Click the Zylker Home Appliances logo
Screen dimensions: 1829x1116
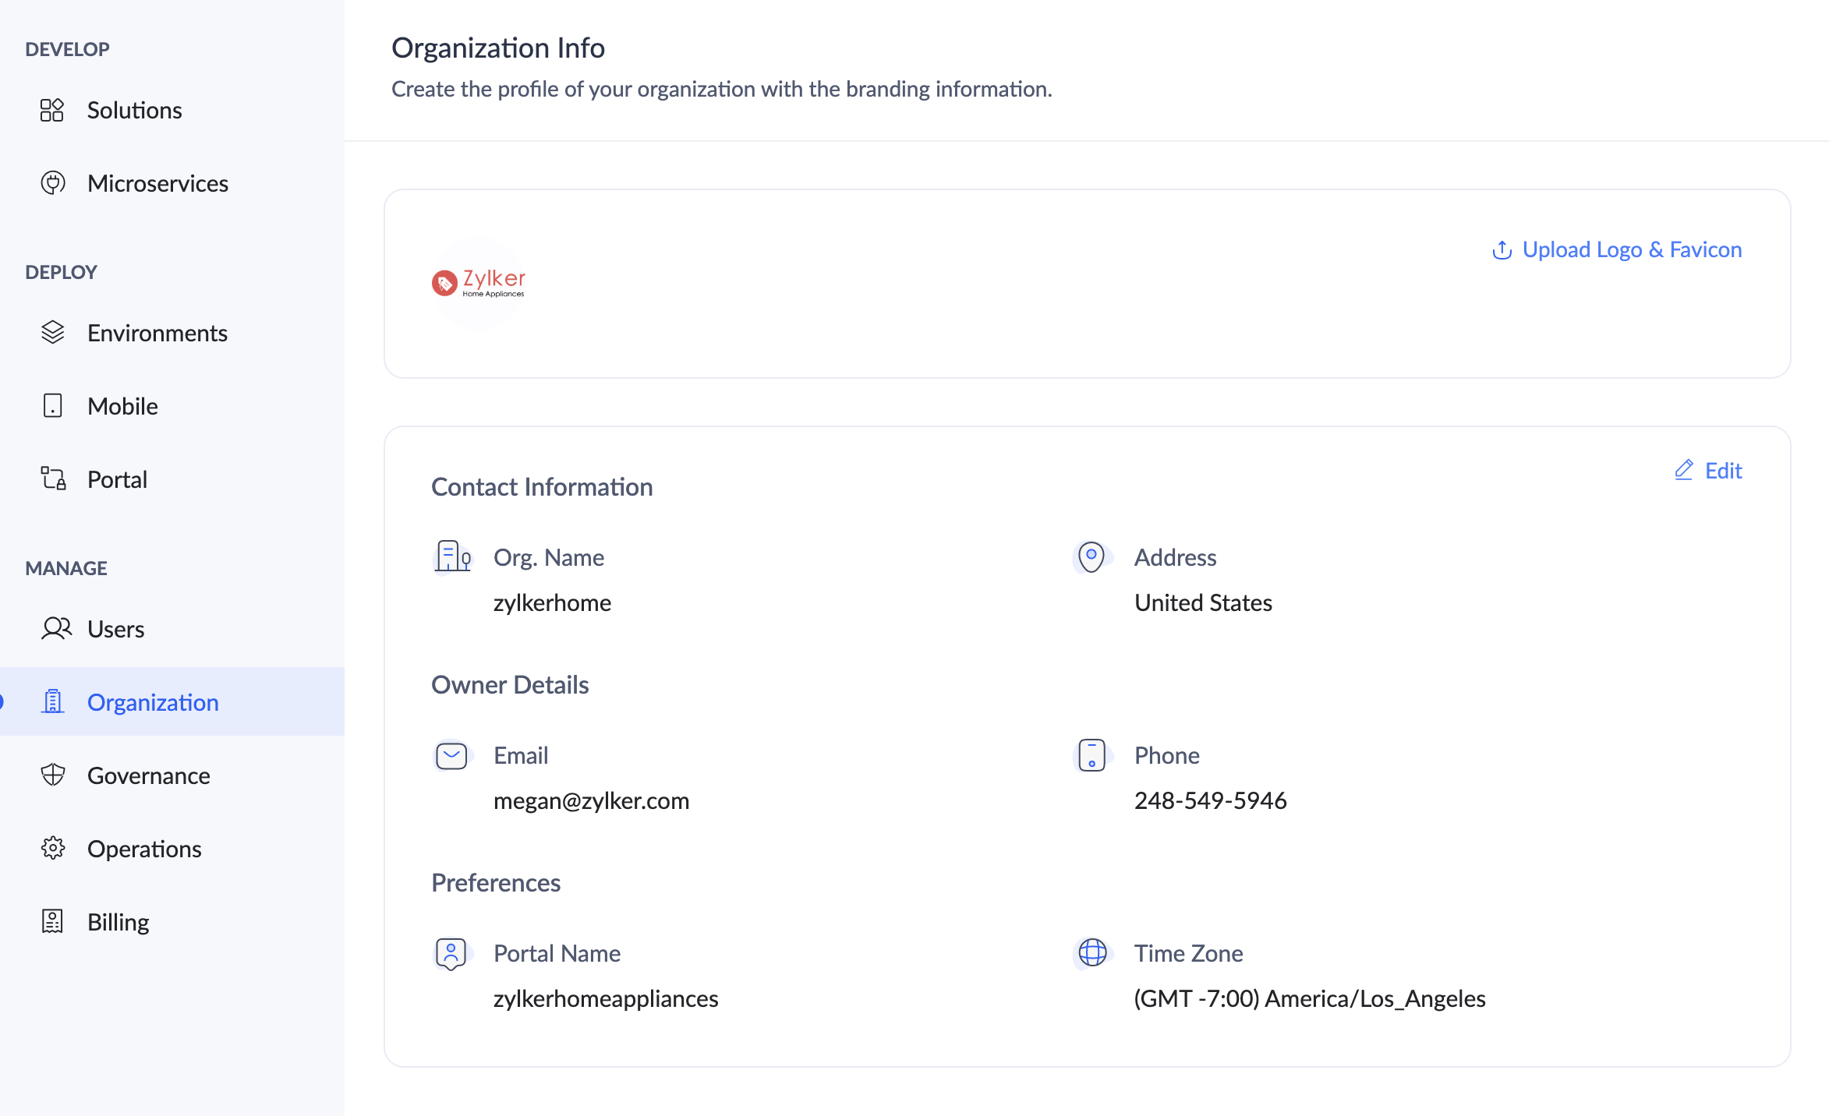coord(478,284)
